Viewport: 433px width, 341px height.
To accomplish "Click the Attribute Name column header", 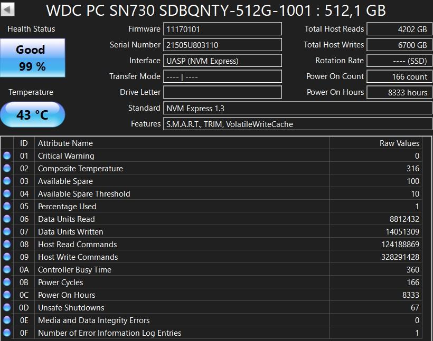I will (182, 143).
